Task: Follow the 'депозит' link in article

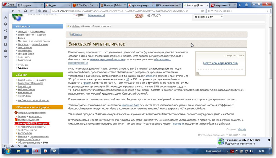Action: (x=150, y=76)
